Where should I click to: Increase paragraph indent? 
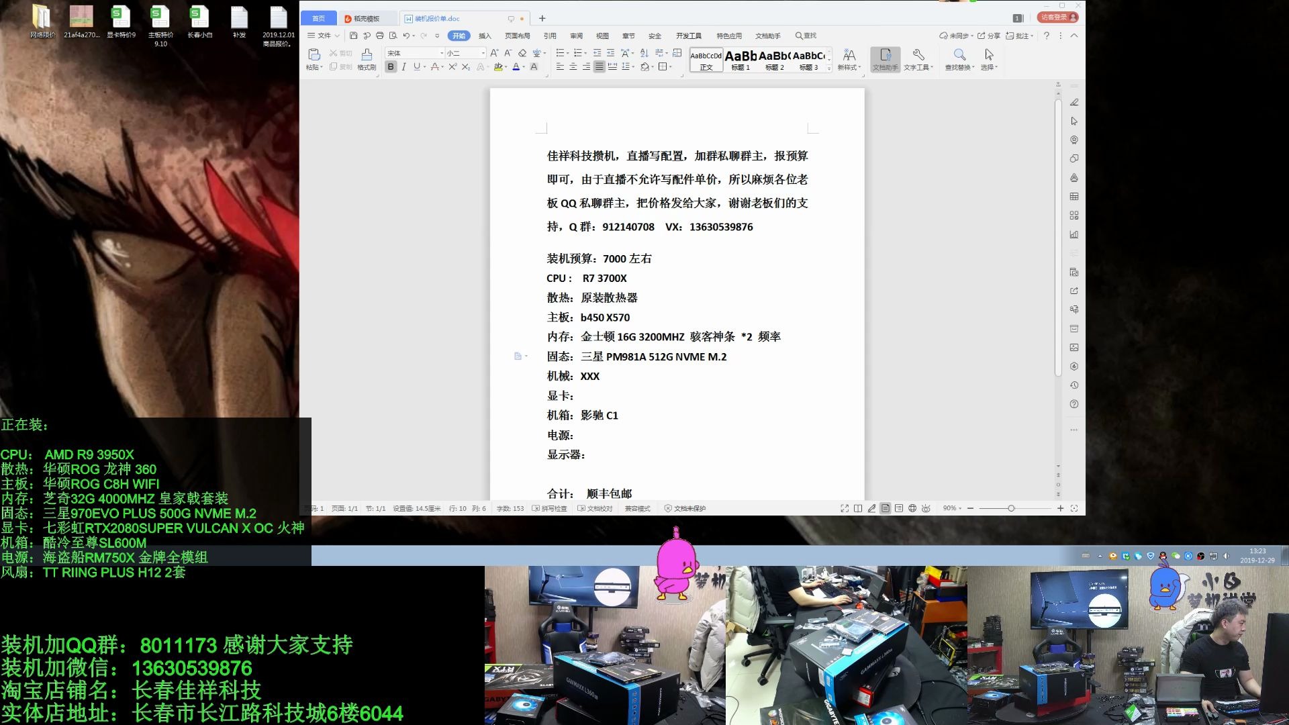(610, 53)
